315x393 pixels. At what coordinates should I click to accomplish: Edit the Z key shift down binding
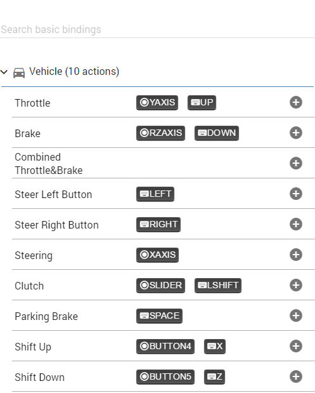pos(214,376)
